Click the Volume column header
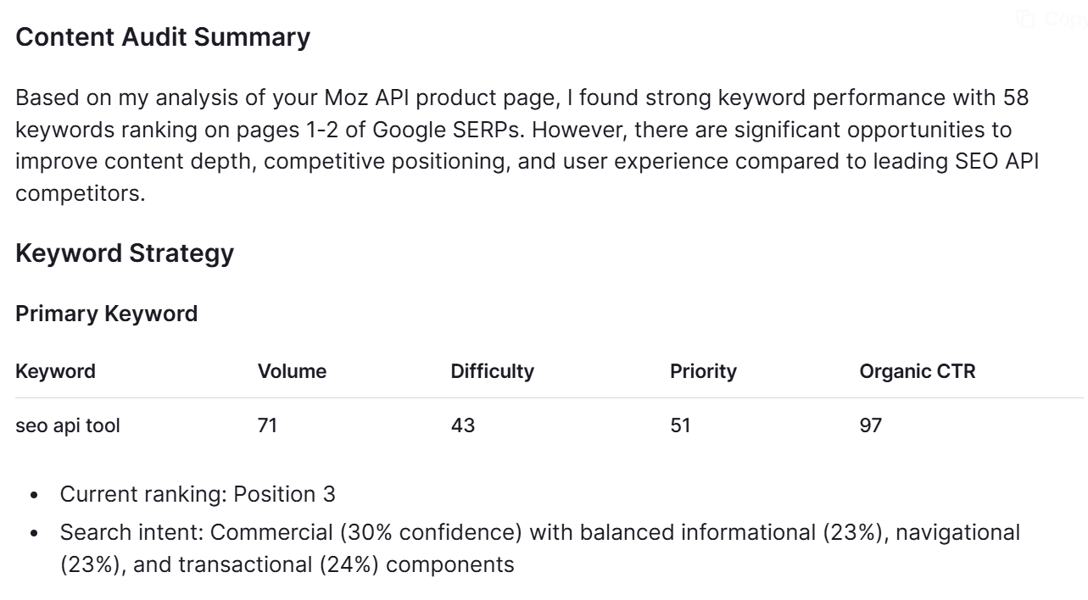 (x=292, y=371)
